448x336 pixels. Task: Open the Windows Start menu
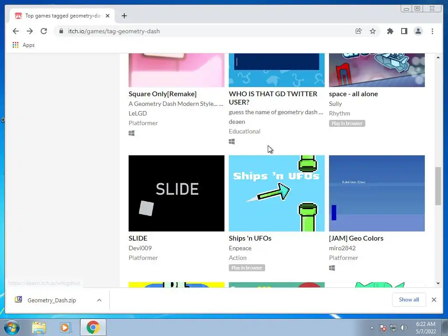[12, 327]
